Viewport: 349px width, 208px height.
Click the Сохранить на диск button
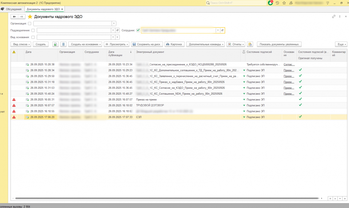click(x=147, y=44)
